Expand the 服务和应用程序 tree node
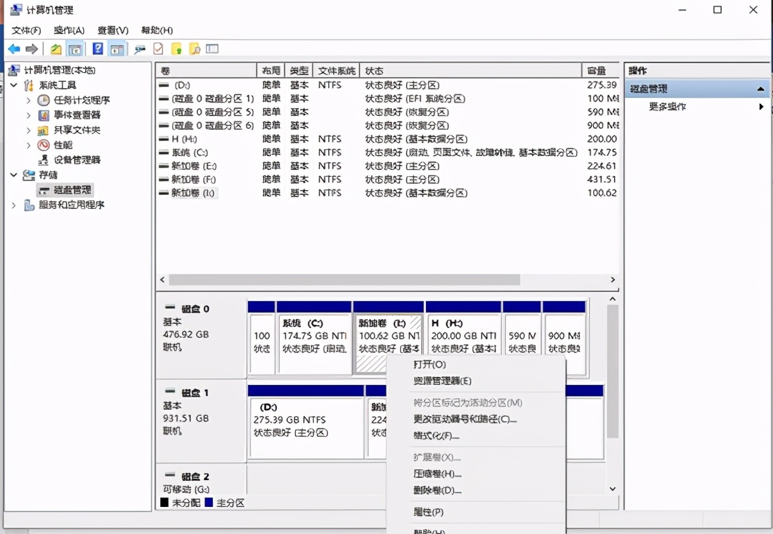 [14, 205]
